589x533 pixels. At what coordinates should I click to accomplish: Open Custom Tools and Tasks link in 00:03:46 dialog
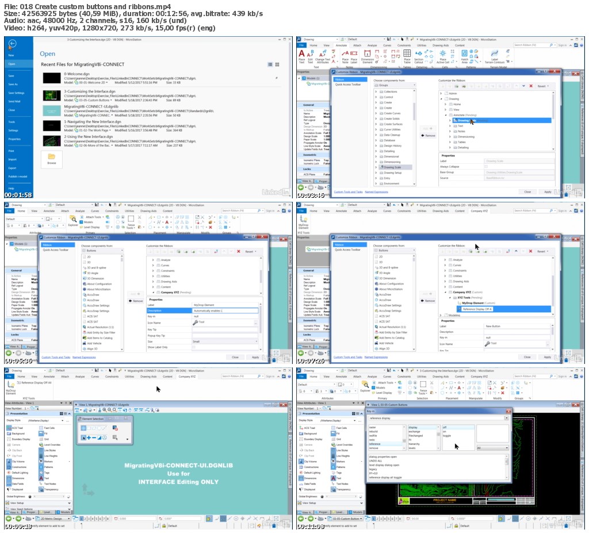(348, 191)
